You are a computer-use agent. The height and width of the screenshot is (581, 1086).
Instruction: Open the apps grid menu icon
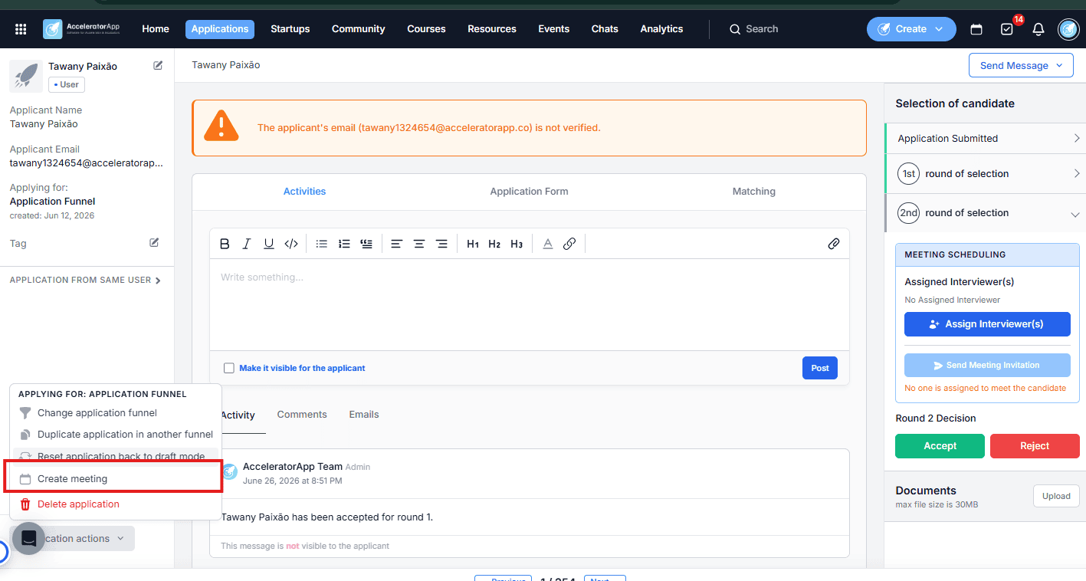click(21, 29)
